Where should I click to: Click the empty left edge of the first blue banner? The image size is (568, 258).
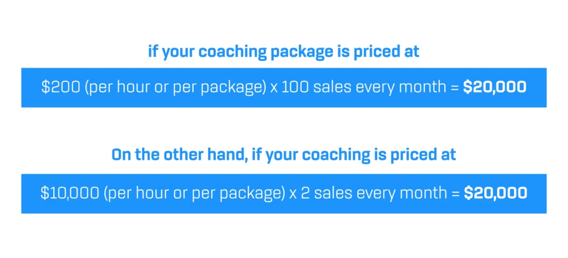(31, 87)
